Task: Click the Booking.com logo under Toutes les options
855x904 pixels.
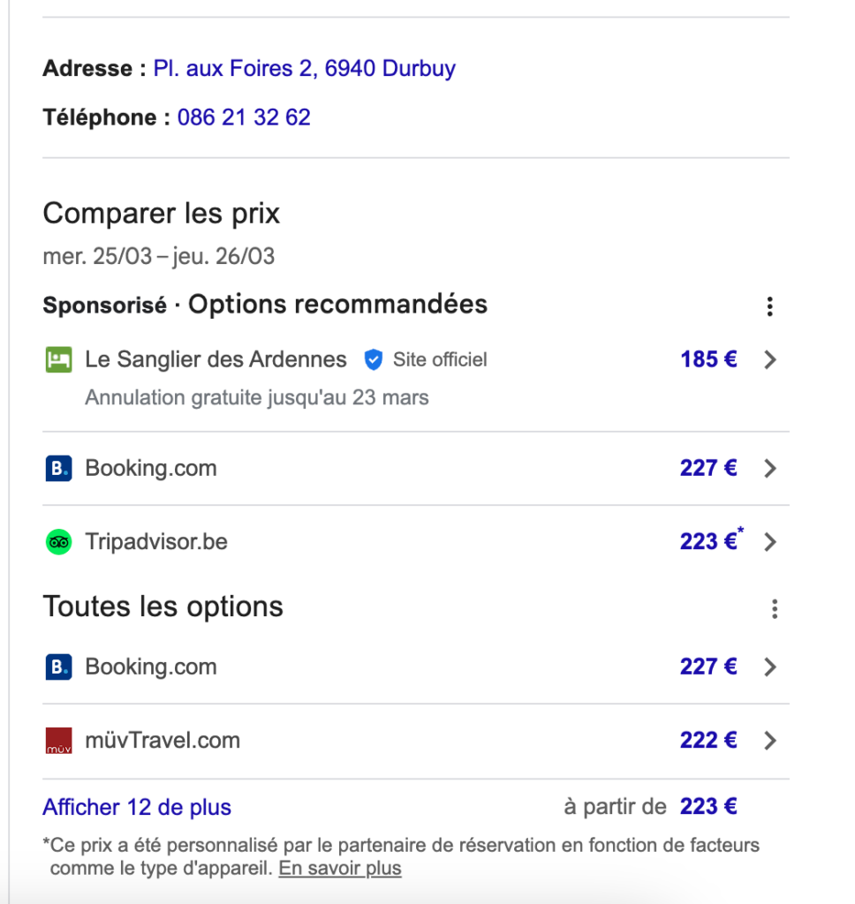Action: [x=58, y=667]
